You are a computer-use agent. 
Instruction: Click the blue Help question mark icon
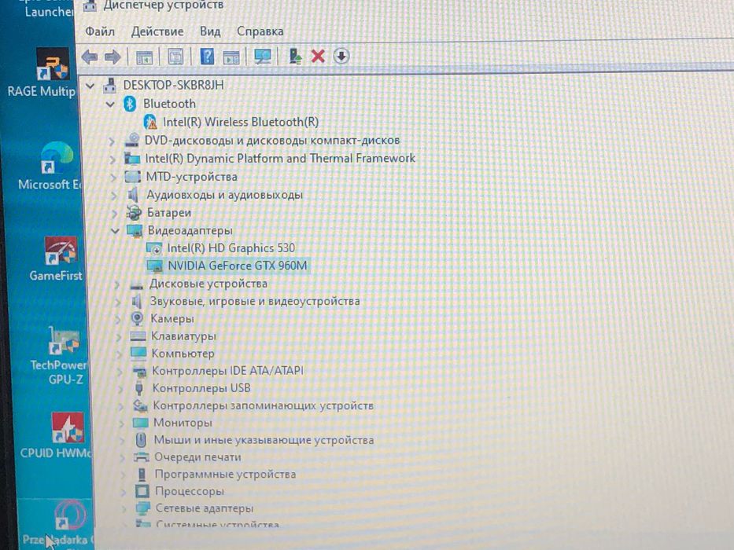click(x=207, y=57)
